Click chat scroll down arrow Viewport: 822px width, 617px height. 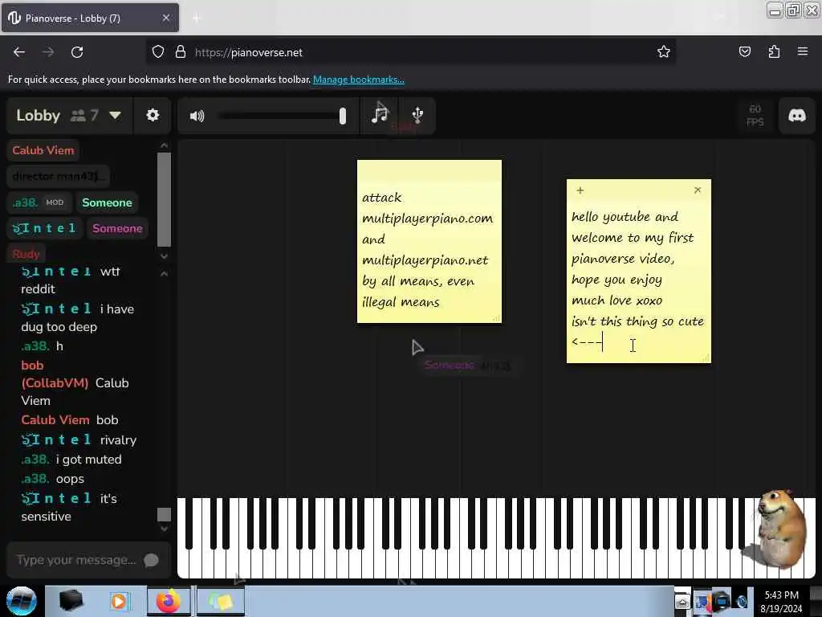[164, 529]
